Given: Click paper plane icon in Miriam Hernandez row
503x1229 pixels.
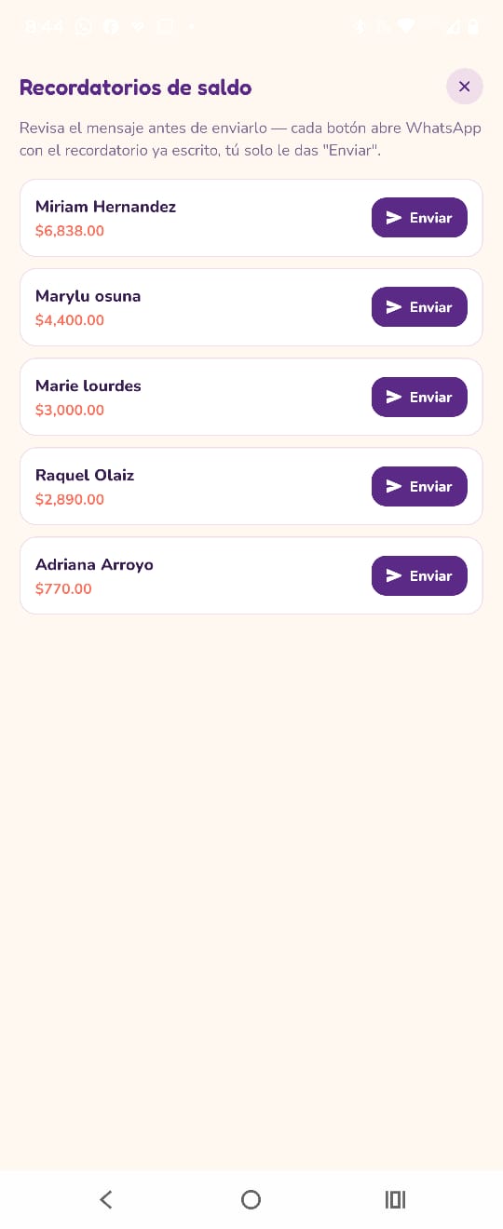Looking at the screenshot, I should (x=394, y=218).
